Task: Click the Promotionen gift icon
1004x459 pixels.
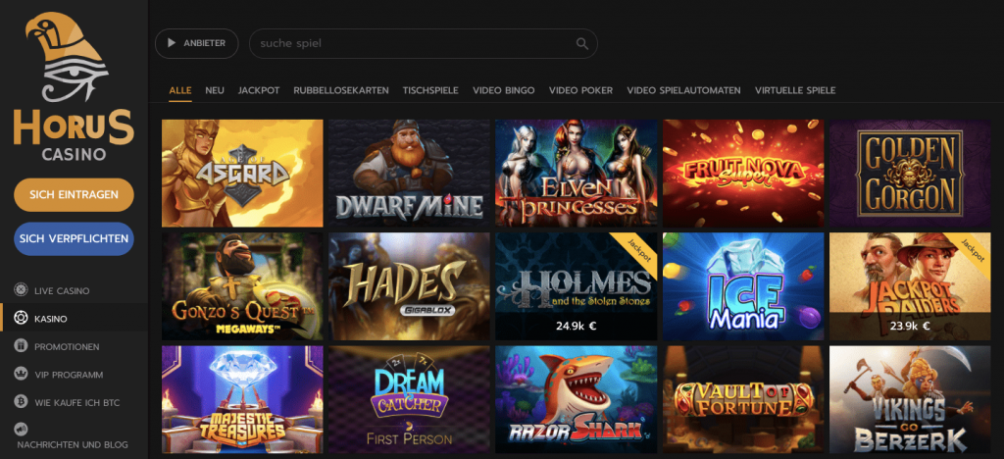Action: (22, 346)
